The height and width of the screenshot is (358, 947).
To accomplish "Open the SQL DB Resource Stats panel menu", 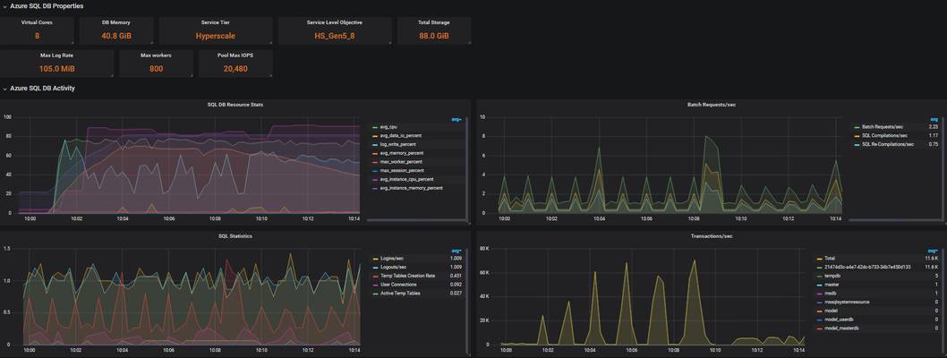I will tap(235, 105).
